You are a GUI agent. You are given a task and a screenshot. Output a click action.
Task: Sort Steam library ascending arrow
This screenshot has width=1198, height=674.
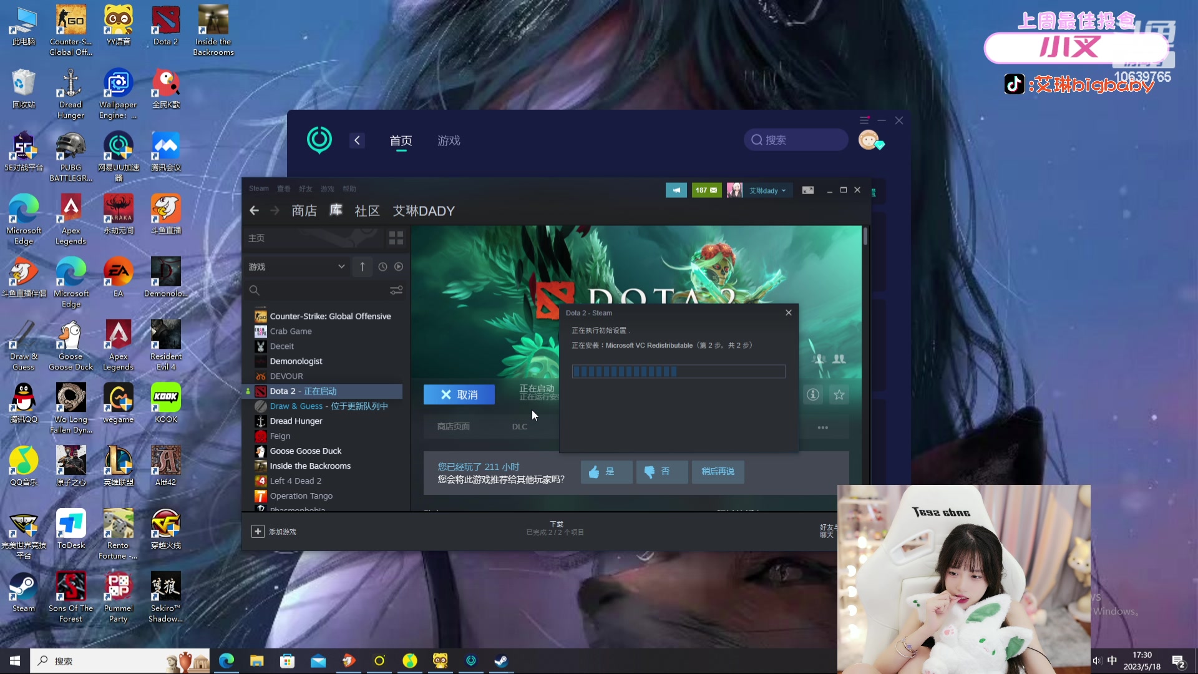pos(362,267)
